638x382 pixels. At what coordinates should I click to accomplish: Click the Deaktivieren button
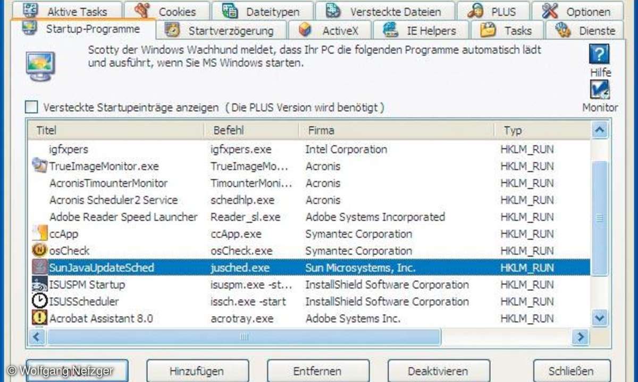click(438, 371)
